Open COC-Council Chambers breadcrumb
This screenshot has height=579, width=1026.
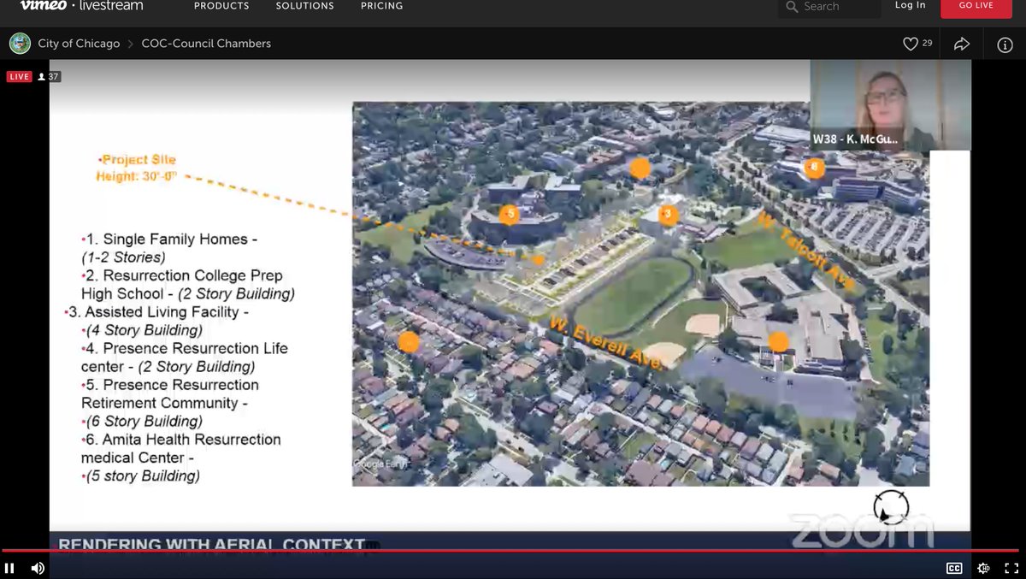point(206,44)
